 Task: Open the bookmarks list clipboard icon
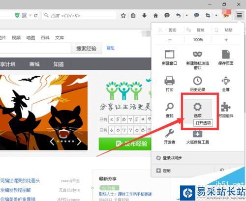(133, 16)
